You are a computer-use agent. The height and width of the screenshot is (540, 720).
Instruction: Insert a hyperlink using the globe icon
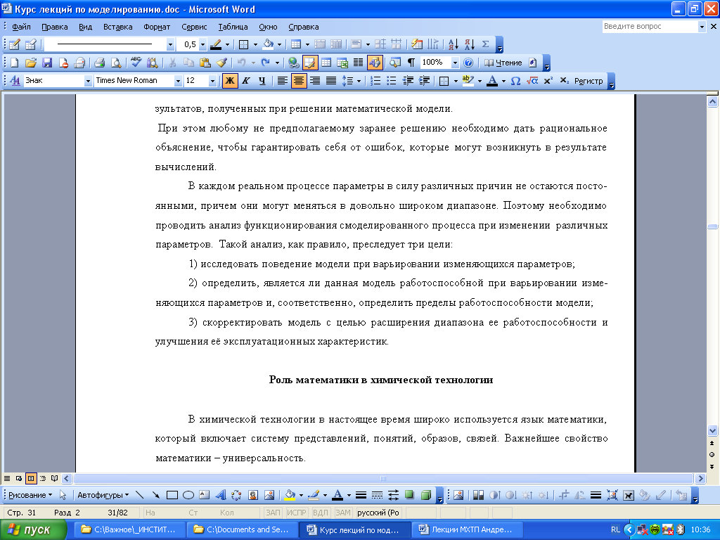[x=293, y=63]
